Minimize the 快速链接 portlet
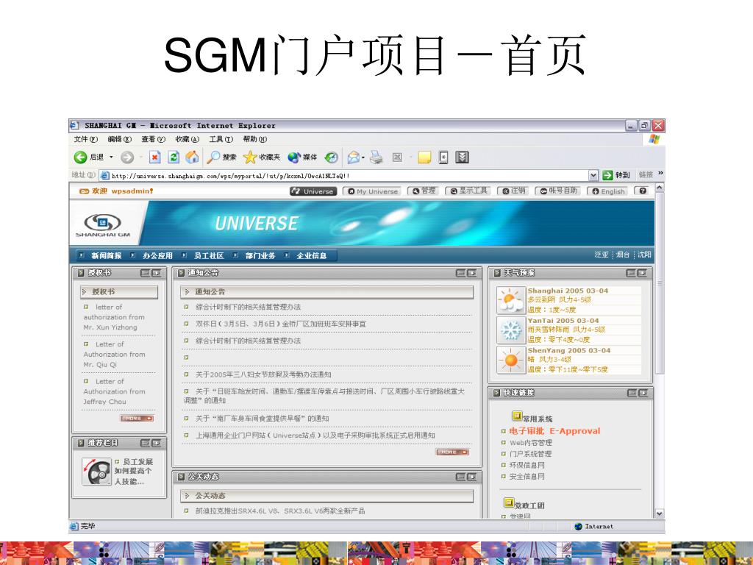The width and height of the screenshot is (753, 565). tap(632, 393)
